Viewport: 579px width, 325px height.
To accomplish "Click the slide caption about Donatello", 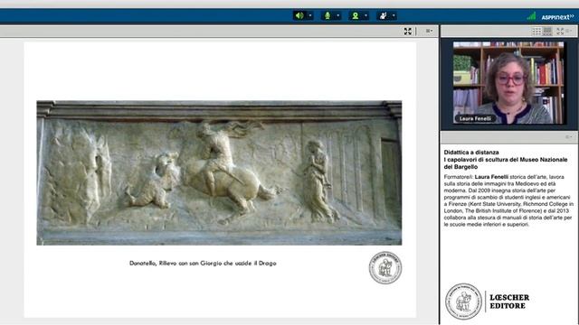I will [203, 263].
